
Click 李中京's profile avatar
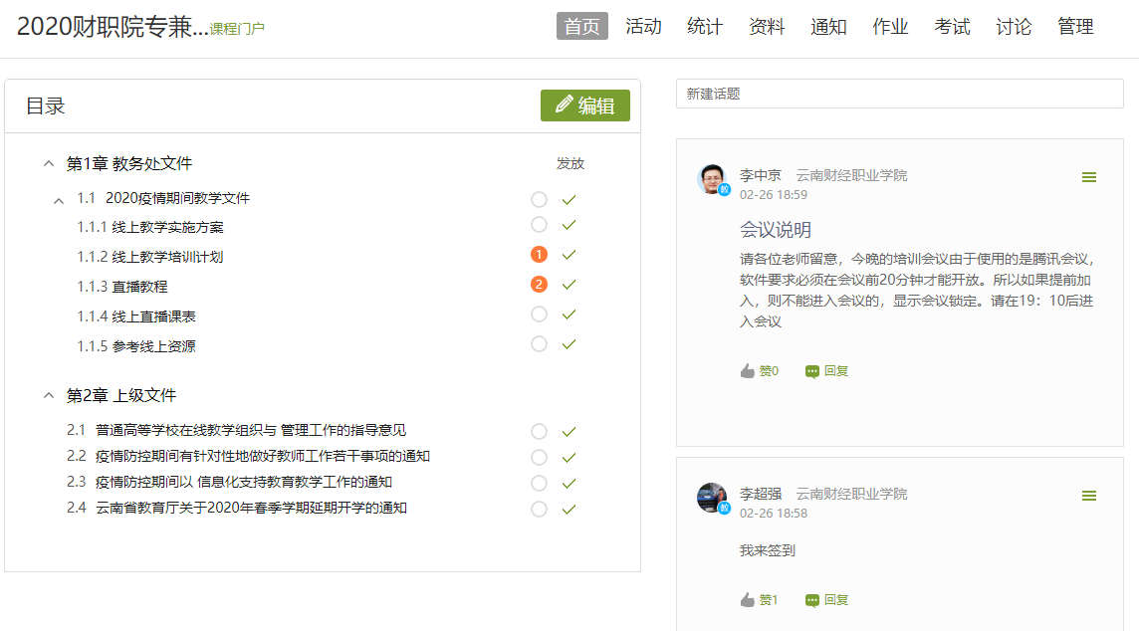pyautogui.click(x=712, y=179)
